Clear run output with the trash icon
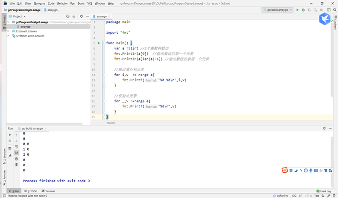The width and height of the screenshot is (338, 198). pyautogui.click(x=16, y=165)
